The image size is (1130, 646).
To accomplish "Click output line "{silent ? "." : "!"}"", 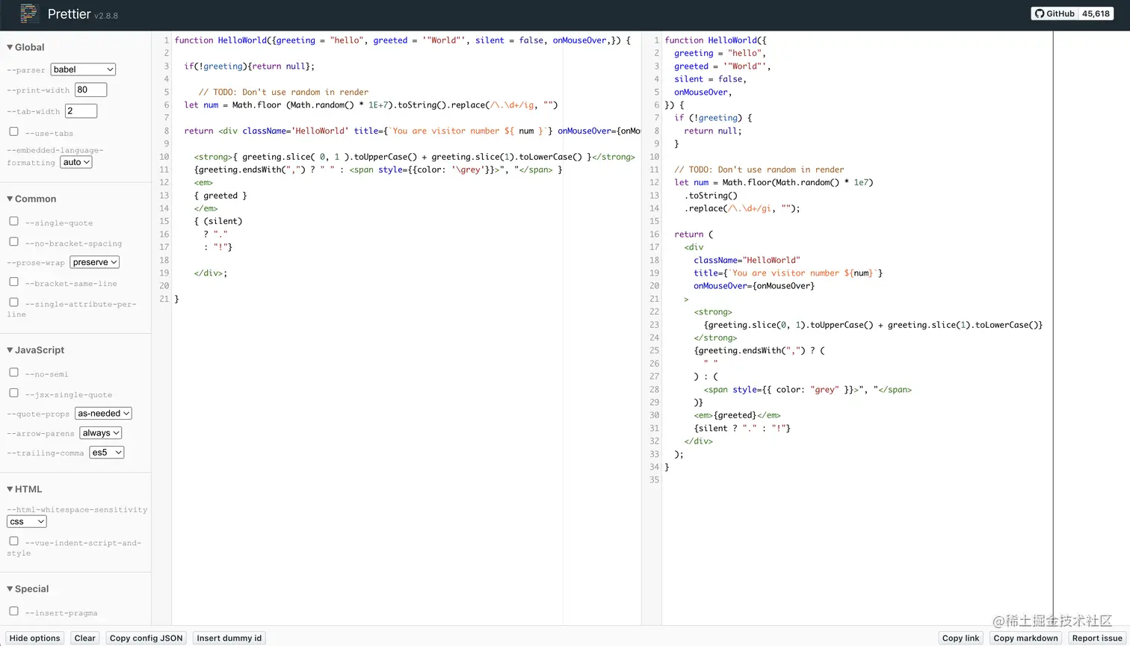I will point(742,429).
